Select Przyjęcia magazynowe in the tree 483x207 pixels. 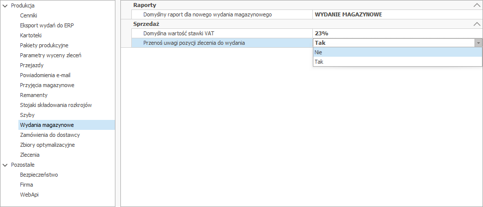tap(47, 85)
